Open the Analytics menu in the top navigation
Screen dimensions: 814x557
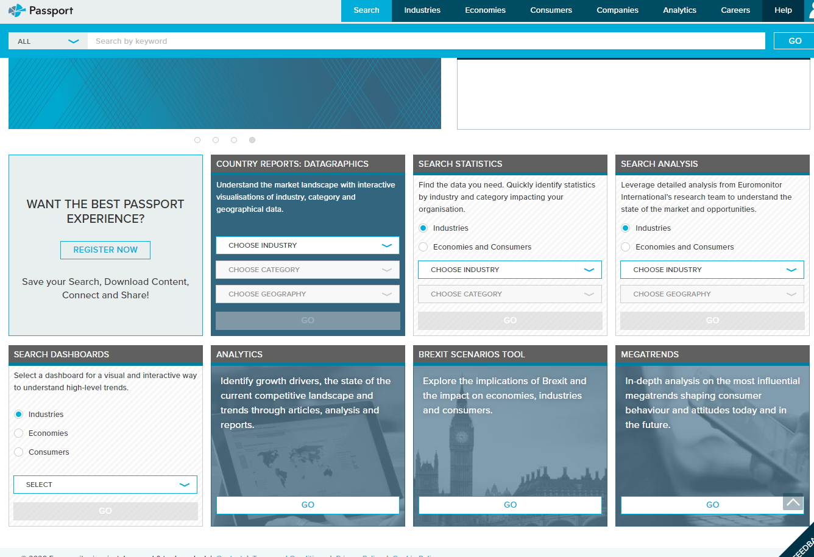pyautogui.click(x=679, y=10)
